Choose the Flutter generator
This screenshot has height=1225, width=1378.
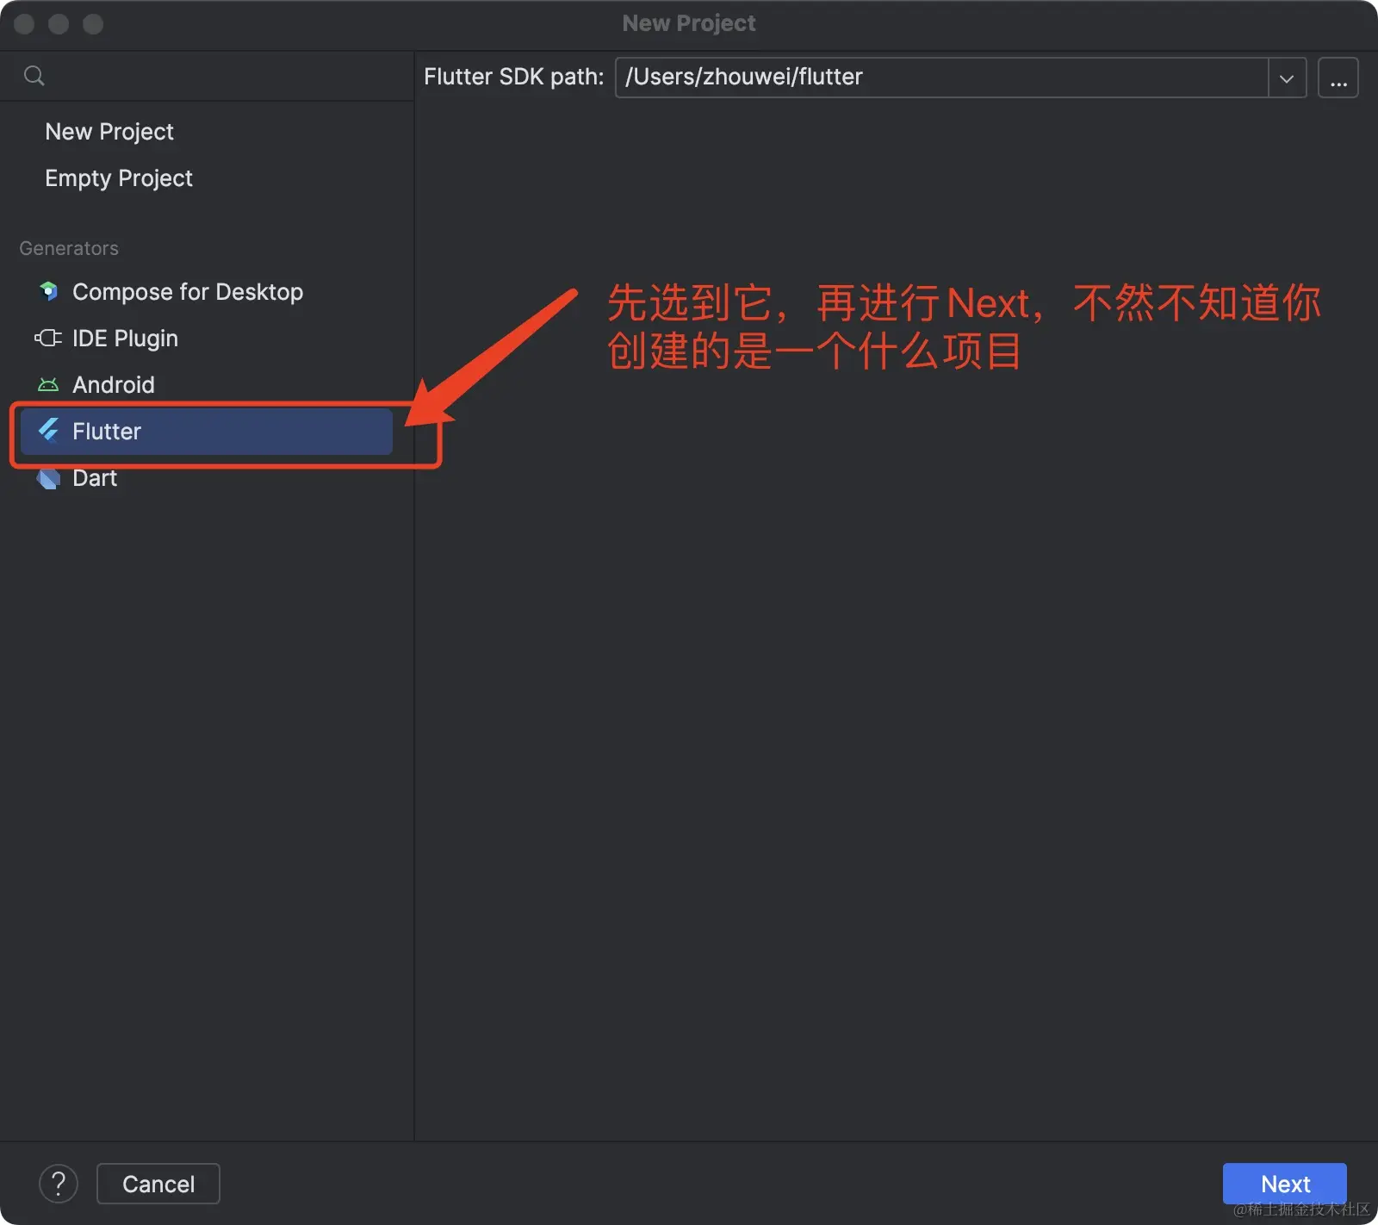(x=207, y=432)
